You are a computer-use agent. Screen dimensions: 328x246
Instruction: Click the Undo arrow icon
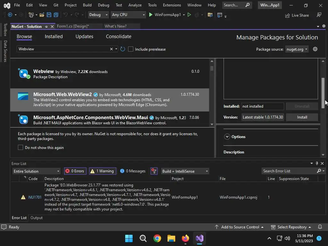tap(65, 15)
